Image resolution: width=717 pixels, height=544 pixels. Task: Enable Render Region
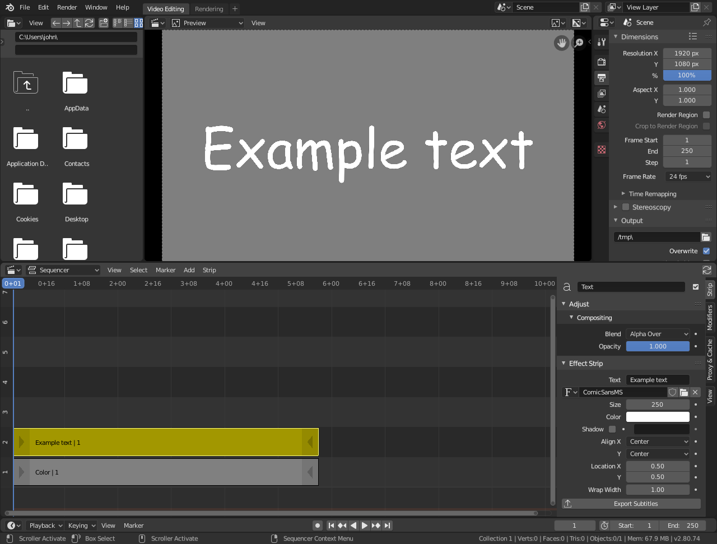706,114
